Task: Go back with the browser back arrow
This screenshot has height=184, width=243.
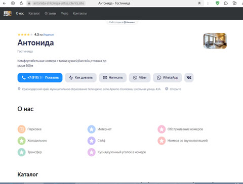Action: 5,3
